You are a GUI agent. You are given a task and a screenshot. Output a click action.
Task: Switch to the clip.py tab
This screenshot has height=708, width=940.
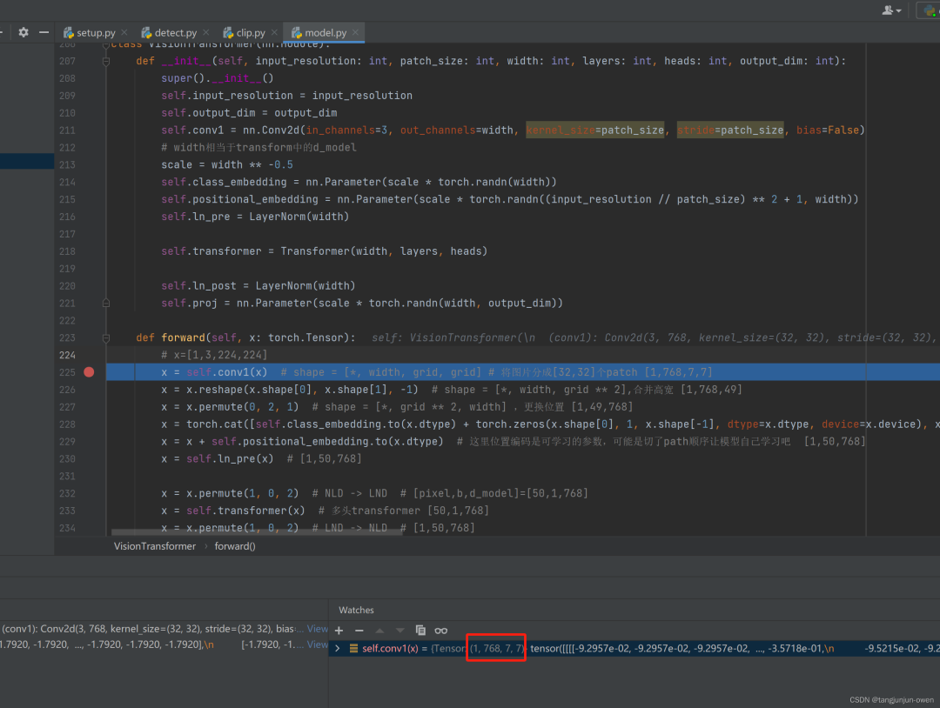tap(249, 33)
